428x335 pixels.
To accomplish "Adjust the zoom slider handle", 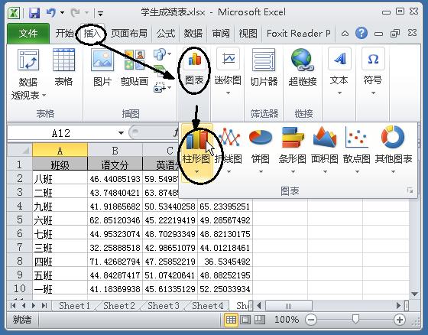I will pyautogui.click(x=355, y=319).
